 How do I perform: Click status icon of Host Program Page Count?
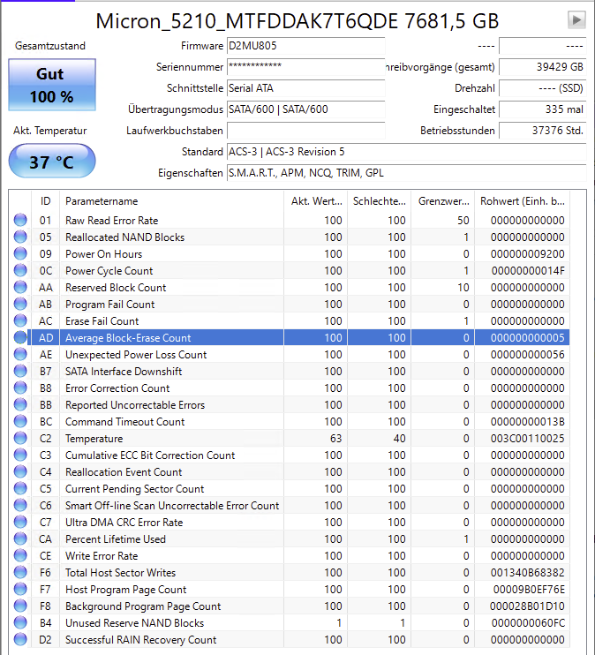pos(20,590)
